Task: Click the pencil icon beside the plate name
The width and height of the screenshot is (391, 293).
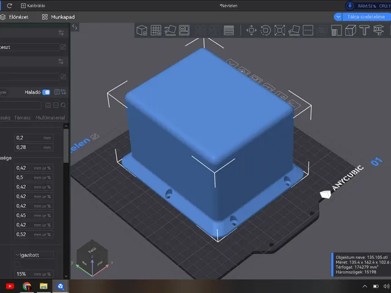Action: (95, 137)
